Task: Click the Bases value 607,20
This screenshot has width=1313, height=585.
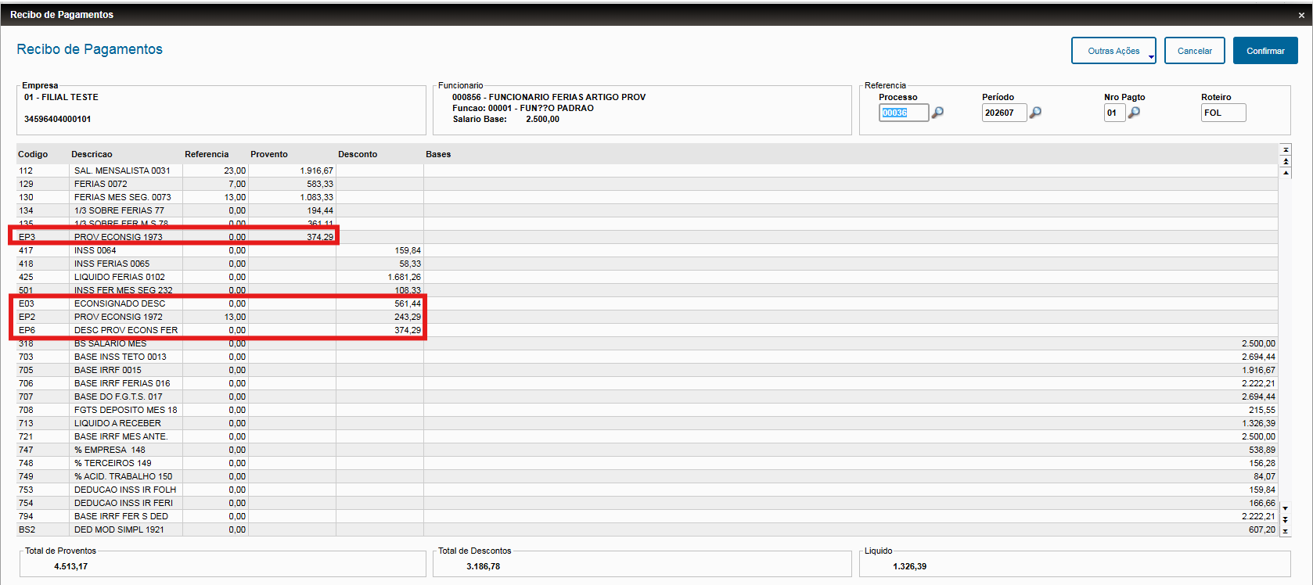Action: coord(1262,529)
